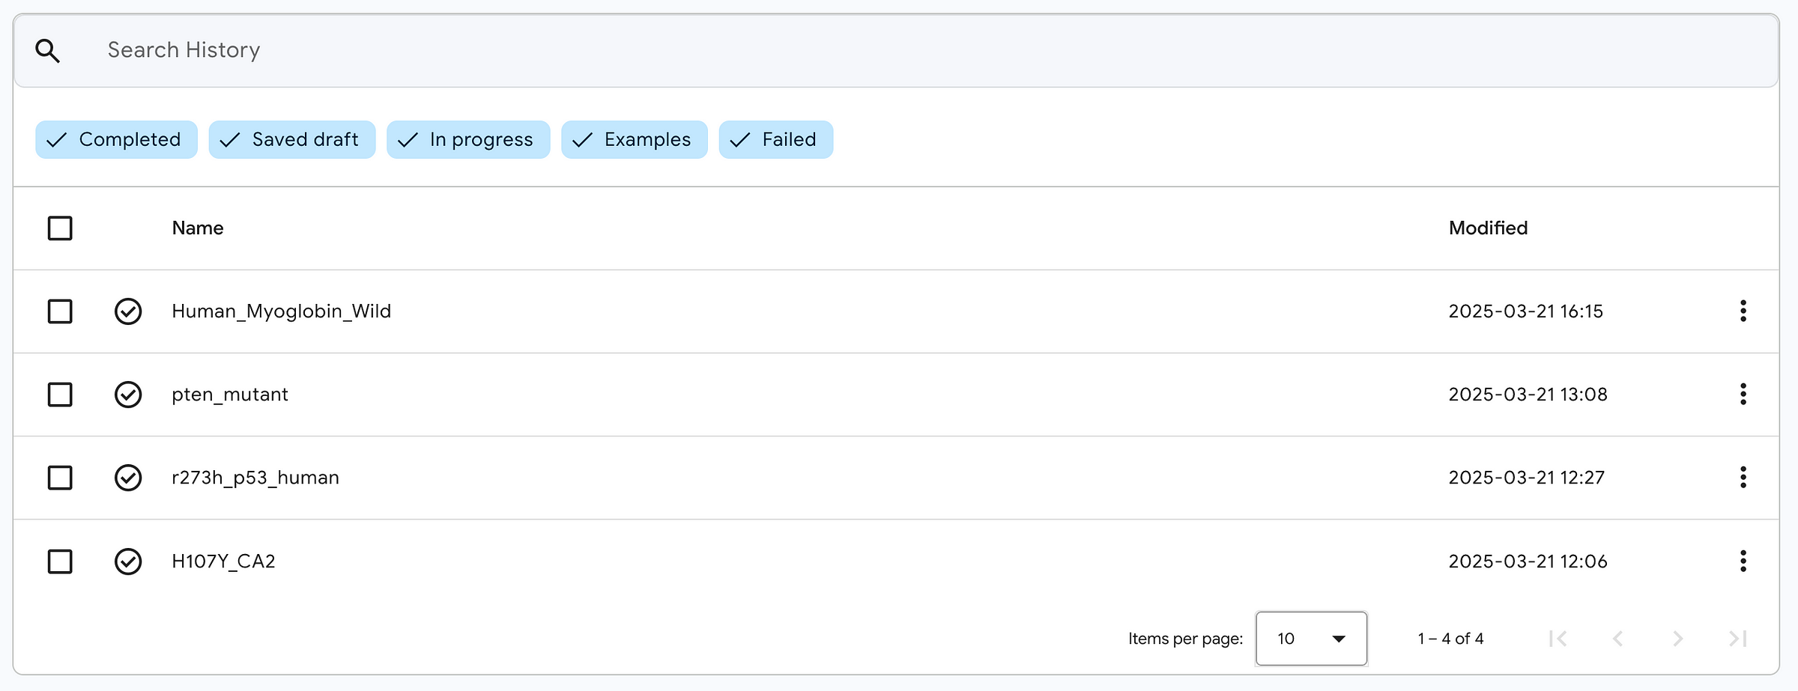Image resolution: width=1798 pixels, height=691 pixels.
Task: Click the 1 – 4 of 4 range label
Action: pos(1450,639)
